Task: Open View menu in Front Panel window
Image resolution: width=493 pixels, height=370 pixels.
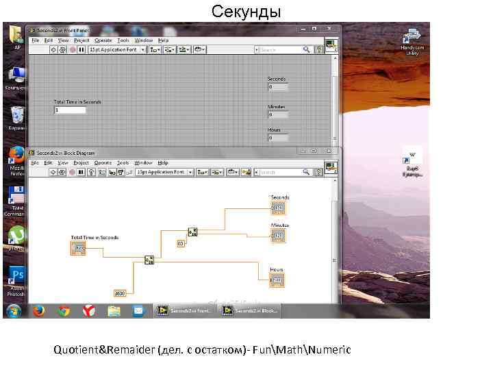Action: [63, 40]
